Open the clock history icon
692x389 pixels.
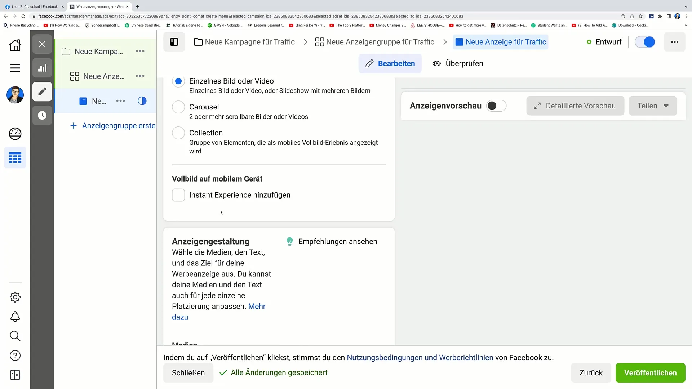coord(42,115)
